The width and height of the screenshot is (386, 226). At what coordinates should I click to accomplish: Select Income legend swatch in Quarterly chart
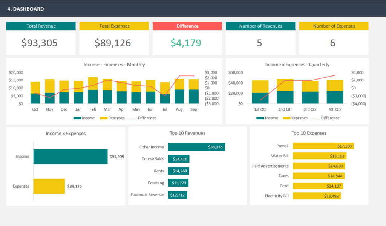tap(260, 118)
